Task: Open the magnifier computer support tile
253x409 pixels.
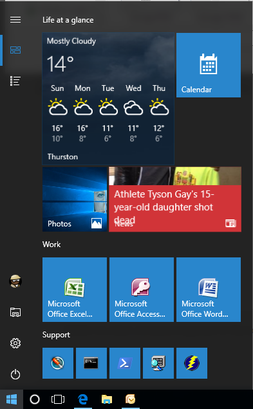Action: [x=158, y=363]
